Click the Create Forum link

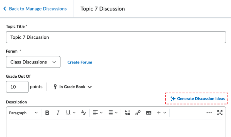click(80, 62)
